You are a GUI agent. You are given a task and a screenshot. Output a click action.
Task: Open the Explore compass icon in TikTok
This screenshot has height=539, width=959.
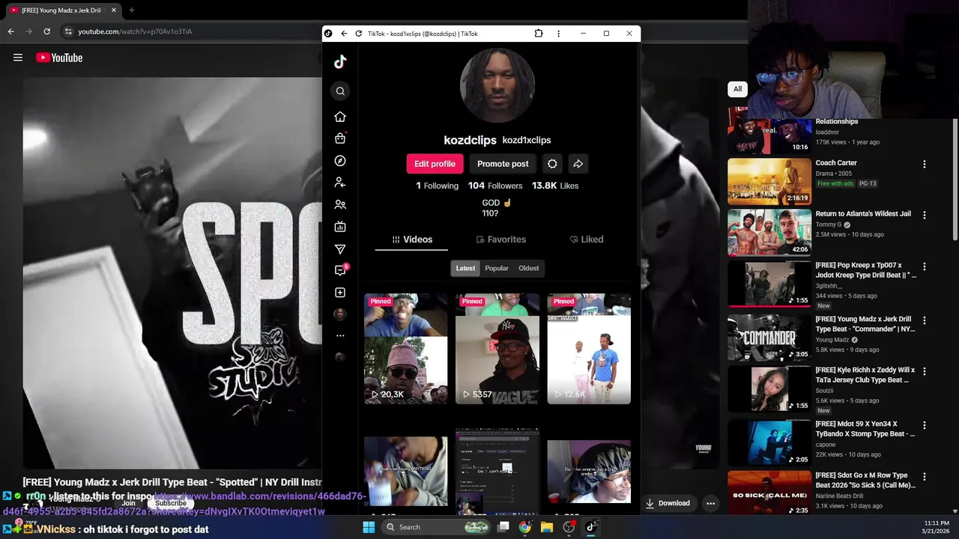[x=340, y=161]
